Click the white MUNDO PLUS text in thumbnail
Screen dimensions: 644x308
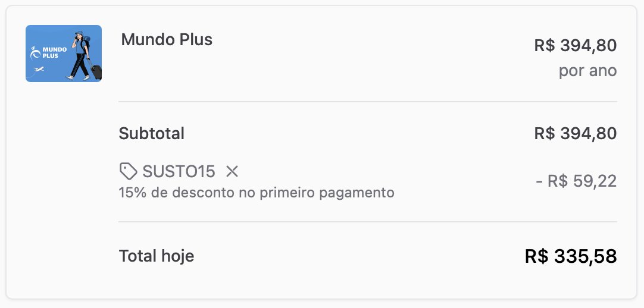tap(54, 54)
